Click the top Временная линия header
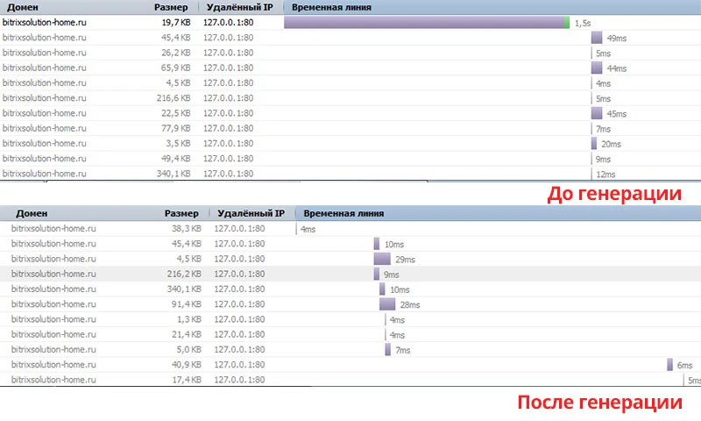The image size is (701, 421). click(x=331, y=7)
